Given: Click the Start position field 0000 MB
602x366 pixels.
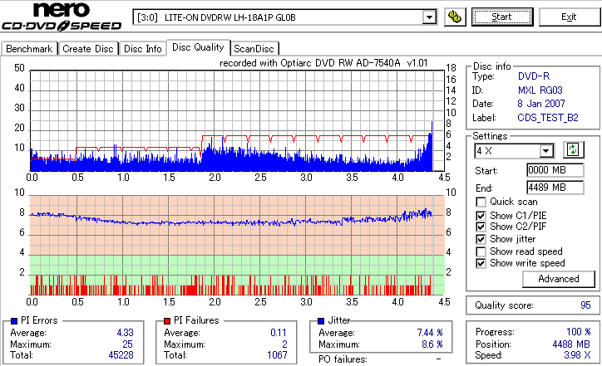Looking at the screenshot, I should coord(555,170).
